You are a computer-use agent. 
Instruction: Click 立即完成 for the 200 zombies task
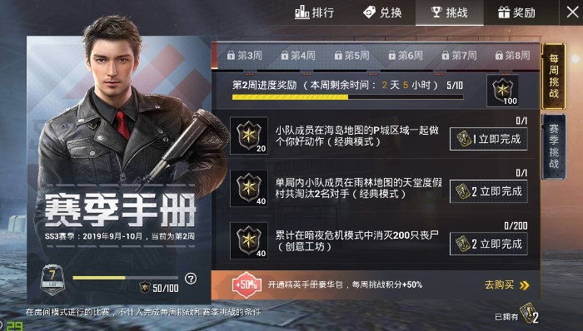489,244
